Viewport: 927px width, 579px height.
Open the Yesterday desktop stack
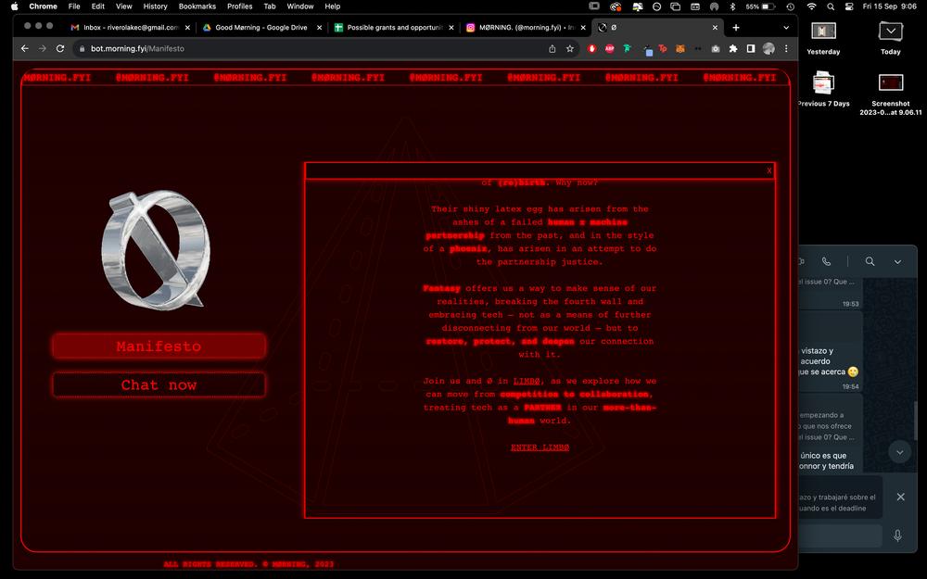click(x=823, y=38)
